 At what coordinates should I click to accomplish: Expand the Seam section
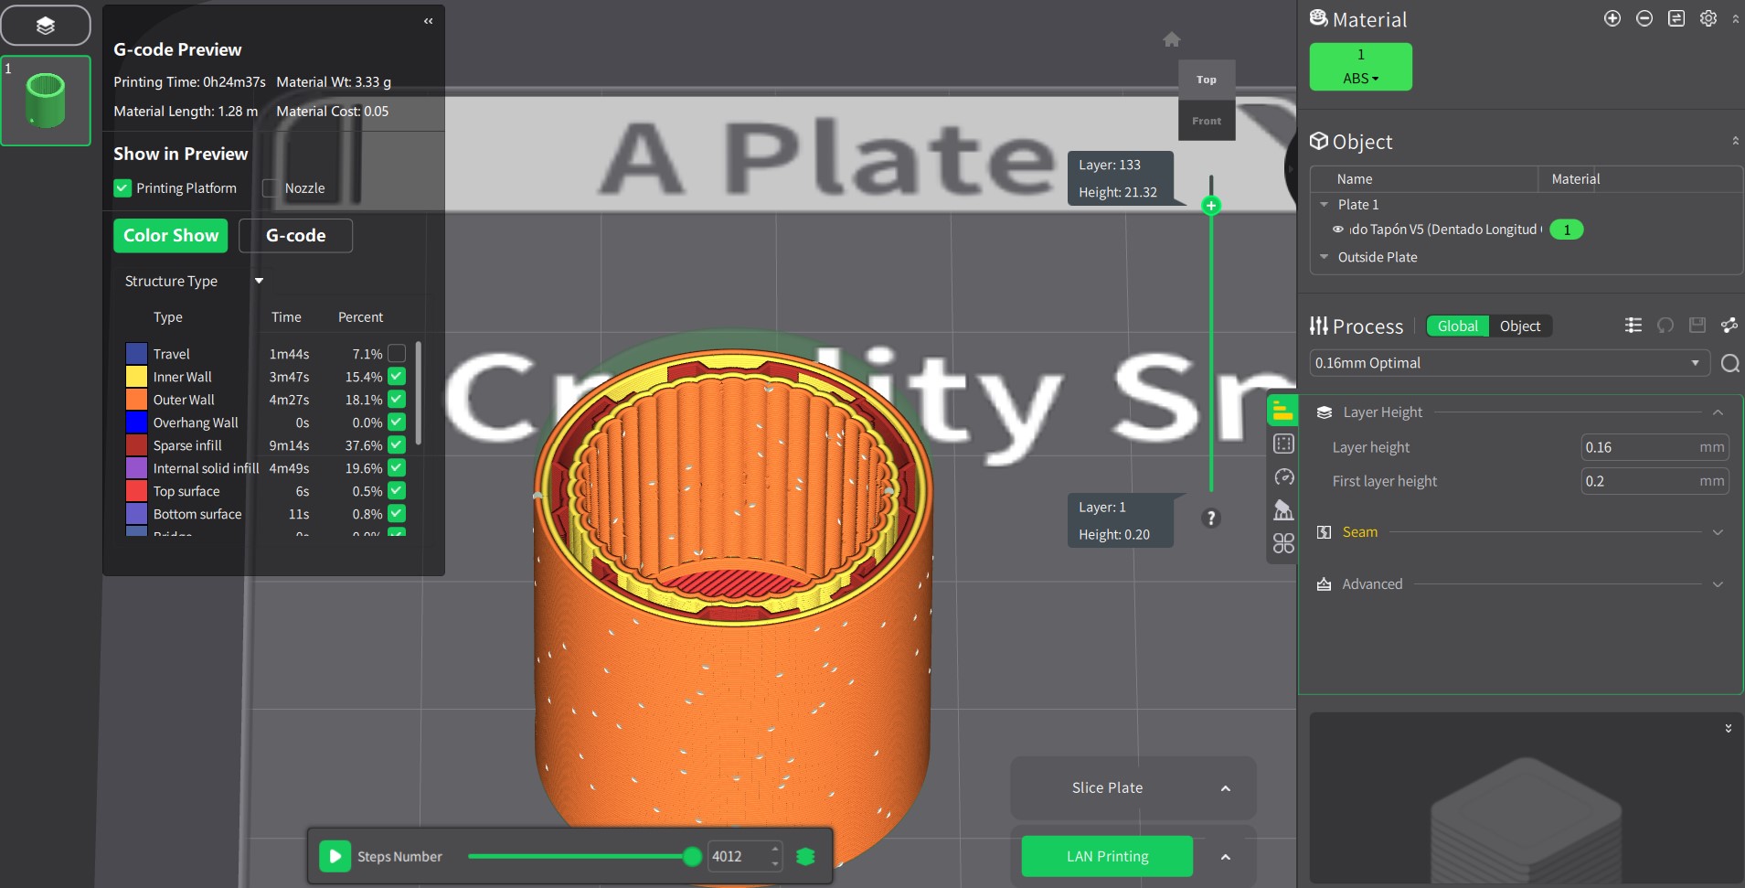pyautogui.click(x=1718, y=532)
